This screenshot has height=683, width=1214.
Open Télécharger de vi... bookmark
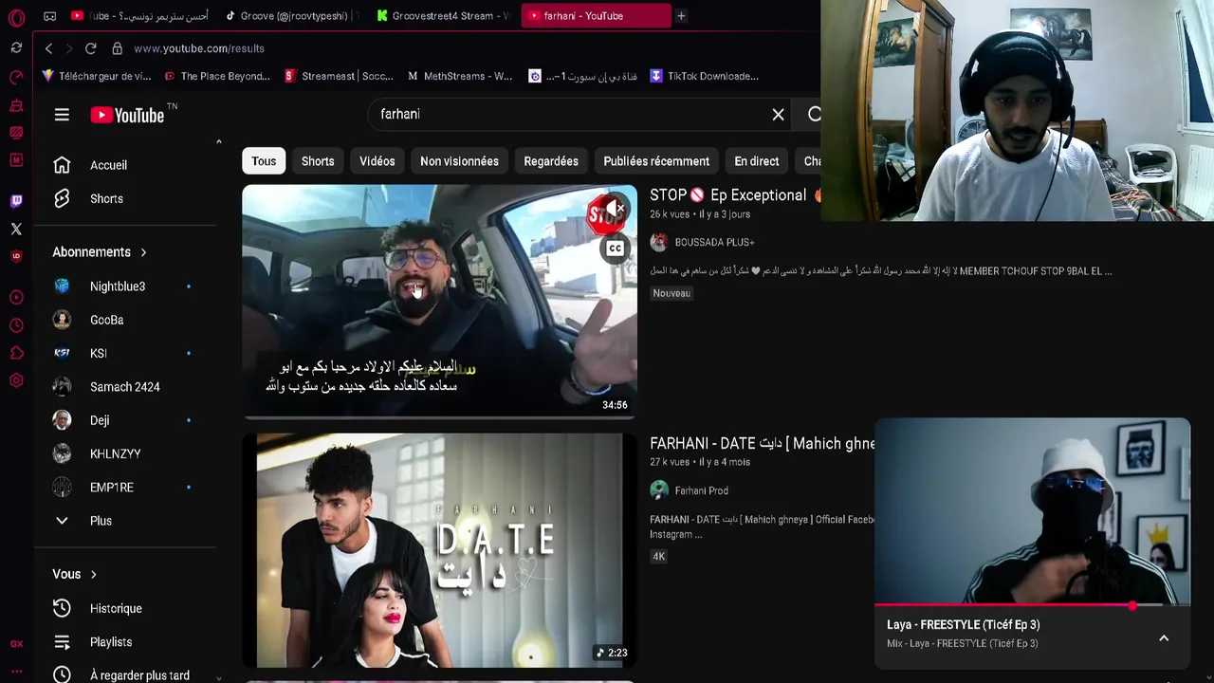[x=97, y=76]
